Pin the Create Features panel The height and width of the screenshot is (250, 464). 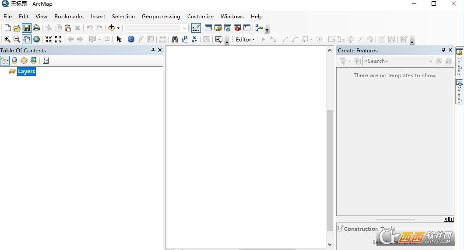pyautogui.click(x=443, y=50)
